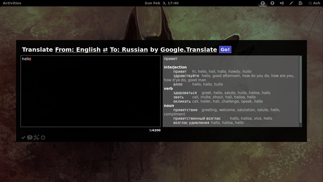Click the 'noun' heading in results
The width and height of the screenshot is (323, 182).
click(x=169, y=106)
